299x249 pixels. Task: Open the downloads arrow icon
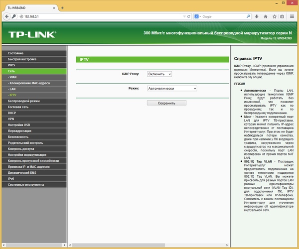click(257, 16)
